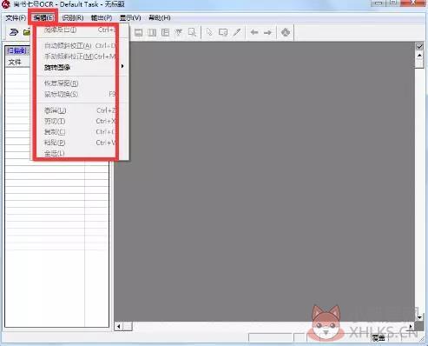The image size is (428, 346).
Task: Open the 输出(P) menu
Action: pyautogui.click(x=102, y=18)
